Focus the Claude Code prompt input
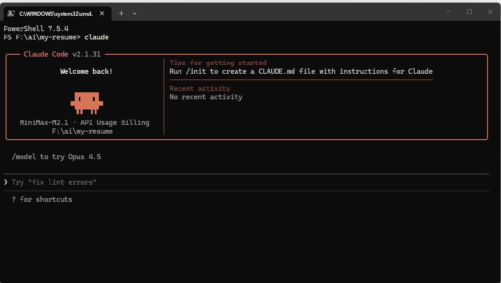Viewport: 501px width, 283px height. coord(247,182)
